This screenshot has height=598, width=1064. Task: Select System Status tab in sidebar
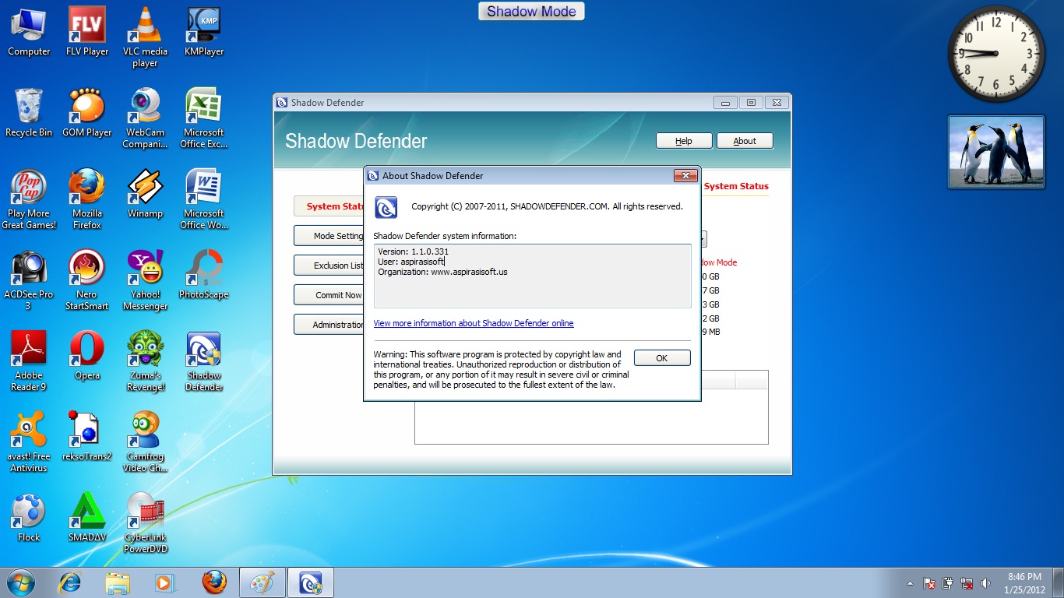(329, 206)
